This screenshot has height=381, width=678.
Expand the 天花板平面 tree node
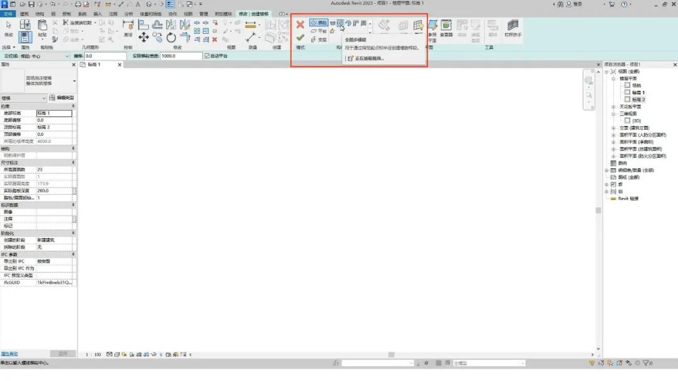613,107
